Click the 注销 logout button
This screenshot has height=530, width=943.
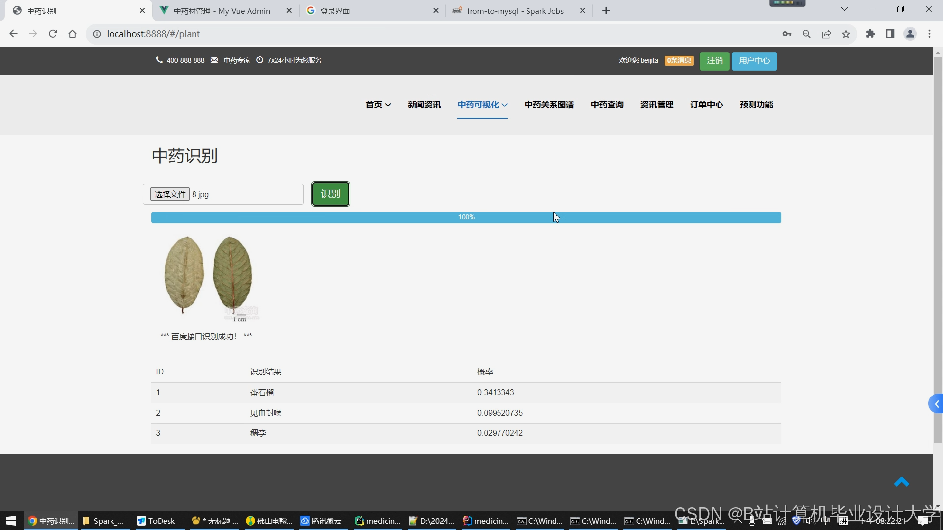coord(715,61)
